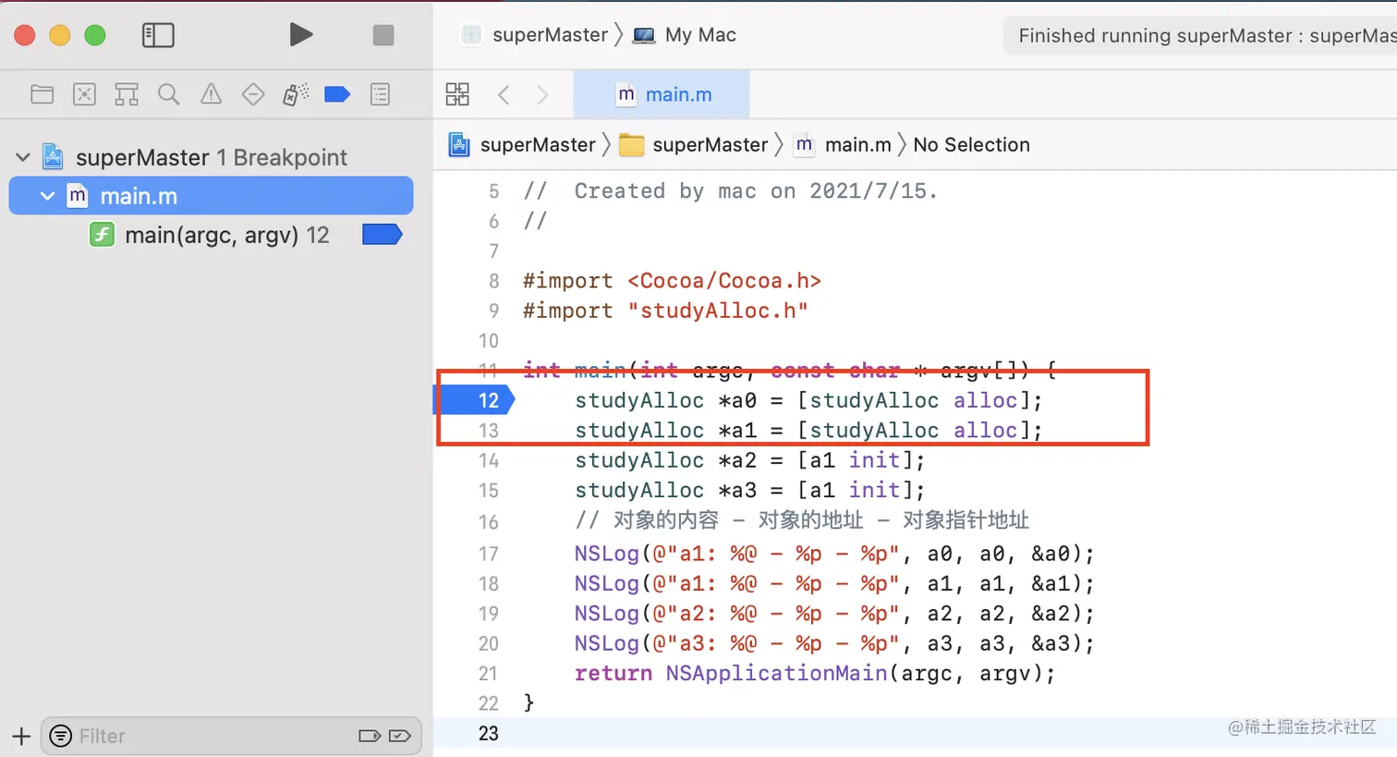
Task: Click the NSLog line printing &a0
Action: tap(834, 554)
